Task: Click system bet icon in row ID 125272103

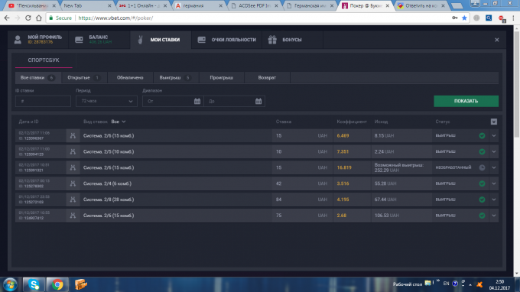Action: coord(73,200)
